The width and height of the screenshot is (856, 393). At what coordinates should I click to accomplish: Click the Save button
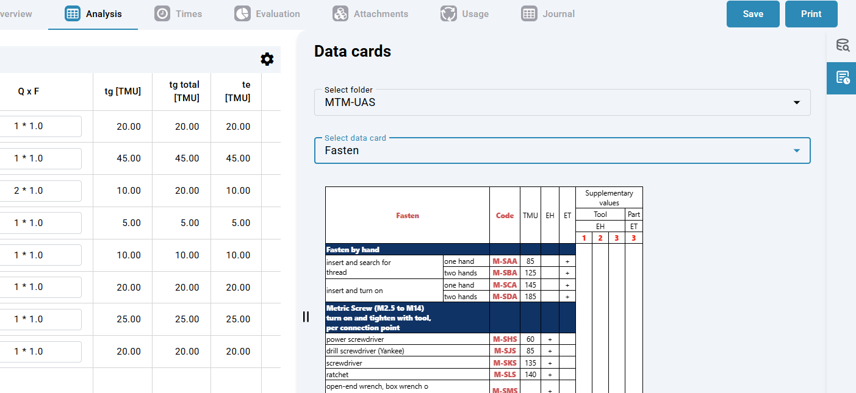coord(753,14)
